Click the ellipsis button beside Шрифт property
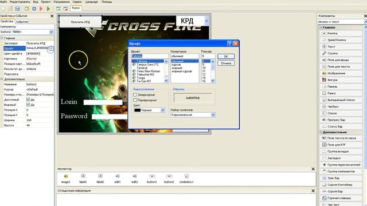Viewport: 367px width, 206px height. pyautogui.click(x=51, y=48)
